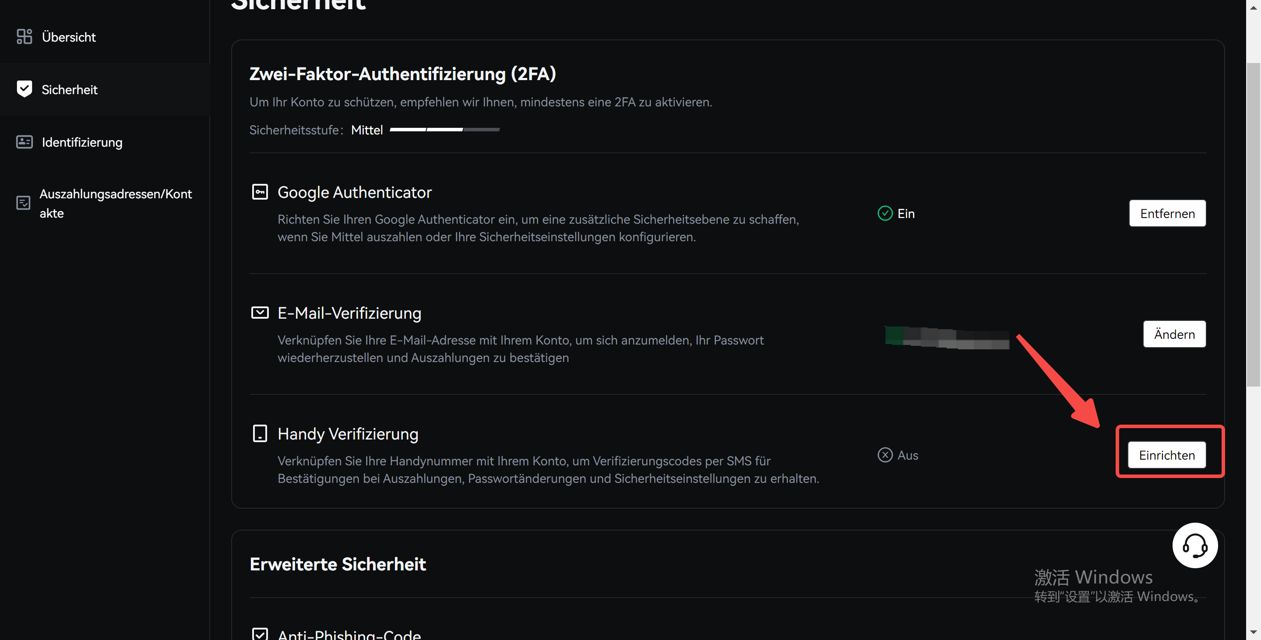Open the Übersicht menu item
The height and width of the screenshot is (640, 1261).
pyautogui.click(x=69, y=37)
